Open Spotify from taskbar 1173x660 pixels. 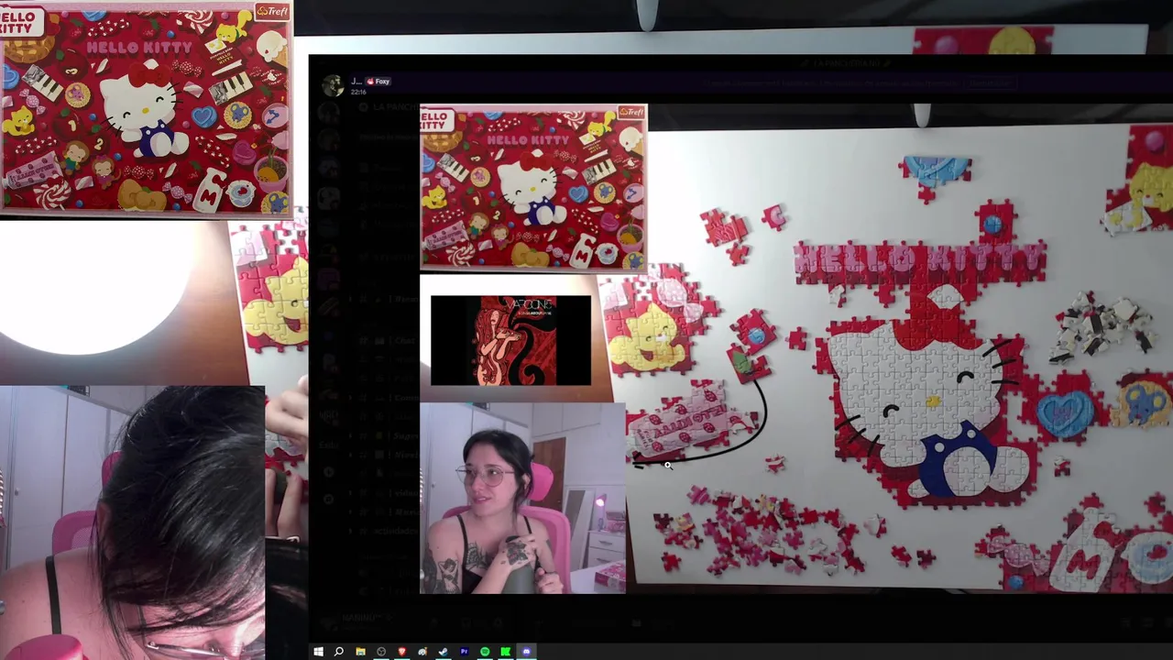coord(485,652)
